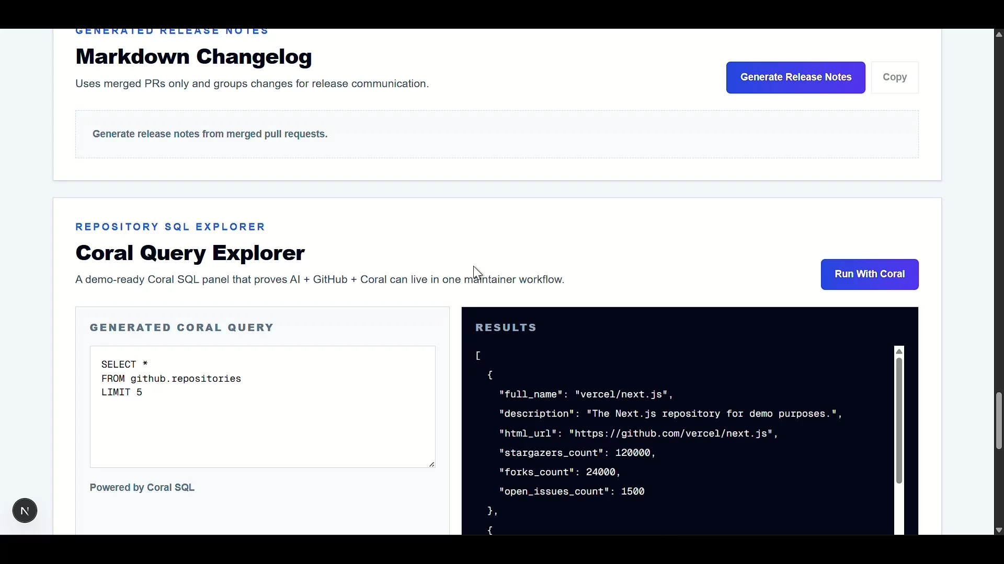Click the page scrollbar down arrow
Image resolution: width=1004 pixels, height=564 pixels.
point(999,530)
